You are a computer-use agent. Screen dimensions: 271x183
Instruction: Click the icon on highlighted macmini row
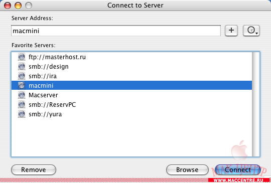click(x=22, y=85)
